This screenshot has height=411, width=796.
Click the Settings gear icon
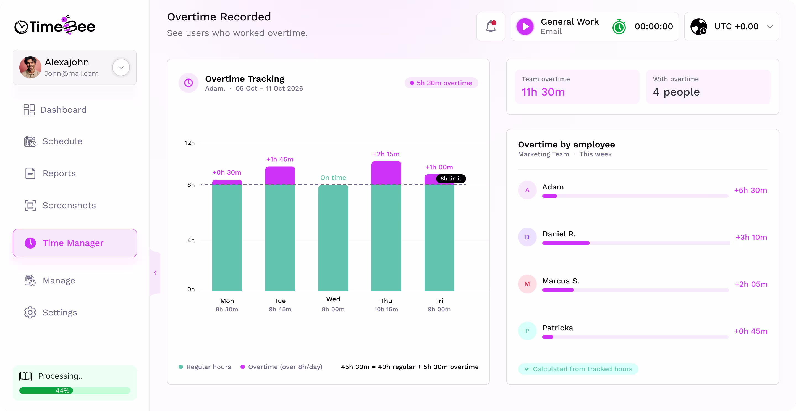(30, 312)
